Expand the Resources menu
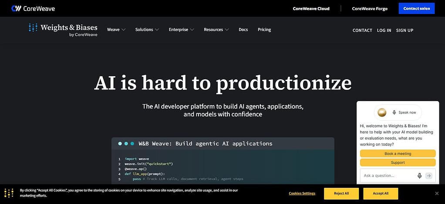Image resolution: width=445 pixels, height=204 pixels. click(216, 30)
